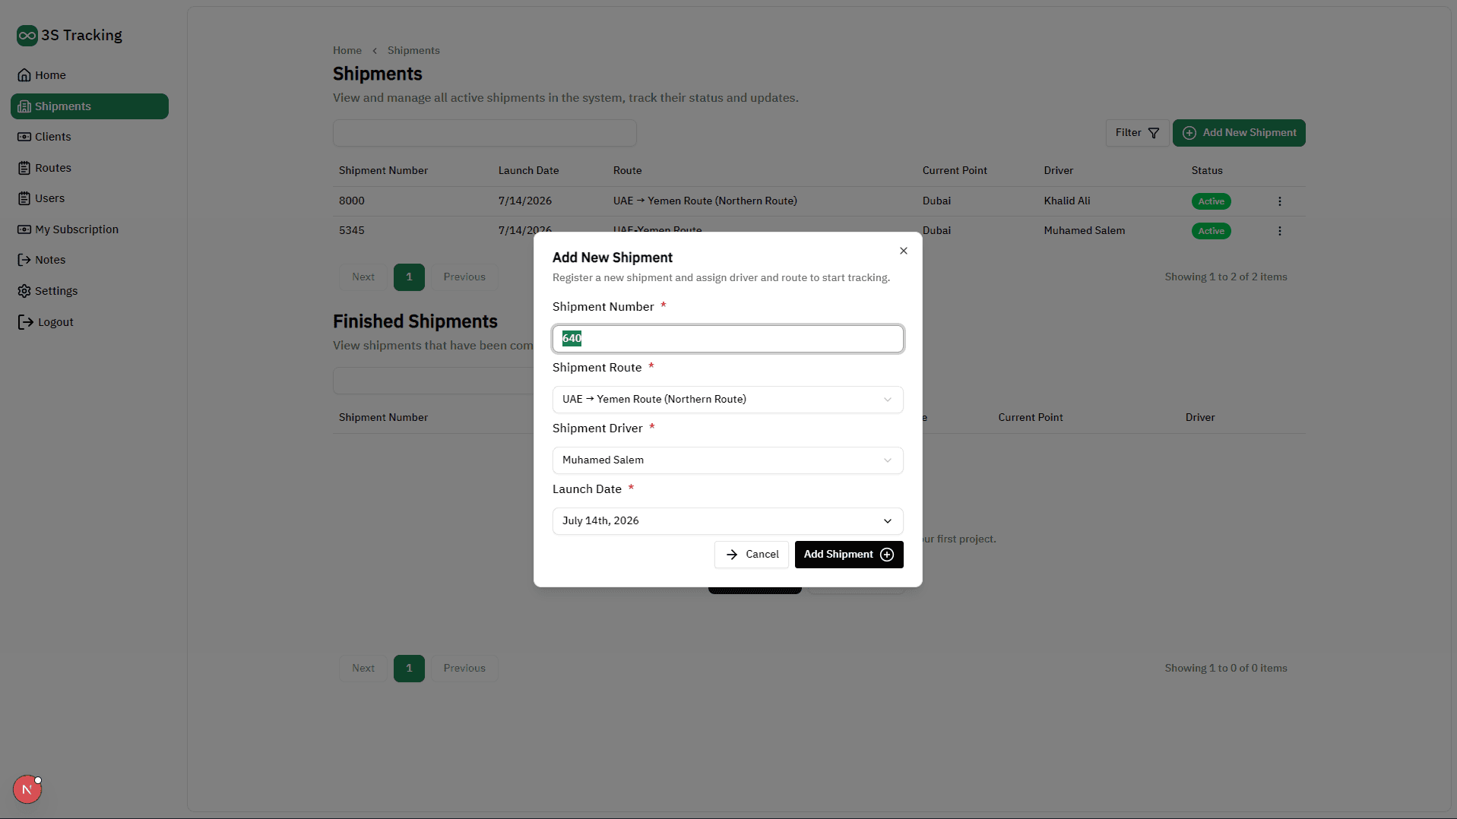Image resolution: width=1457 pixels, height=819 pixels.
Task: Click the Filter button
Action: click(1137, 133)
